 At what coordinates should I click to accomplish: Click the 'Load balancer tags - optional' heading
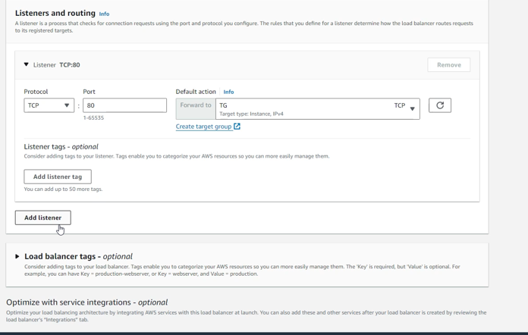[x=78, y=256]
